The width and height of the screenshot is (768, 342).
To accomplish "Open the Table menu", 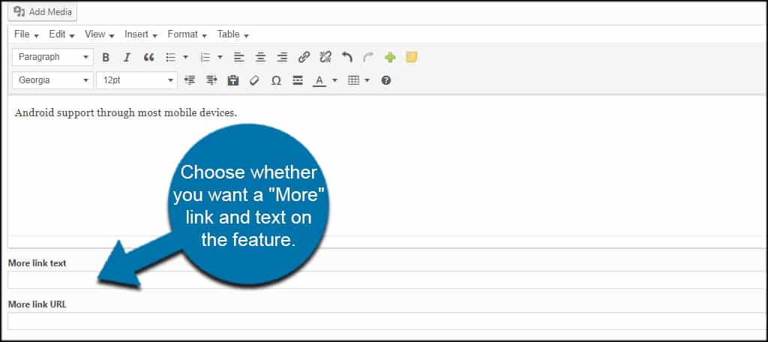I will [233, 34].
